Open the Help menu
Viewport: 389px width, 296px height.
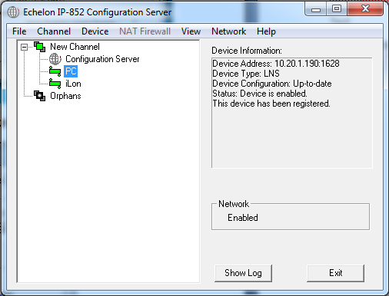tap(266, 31)
